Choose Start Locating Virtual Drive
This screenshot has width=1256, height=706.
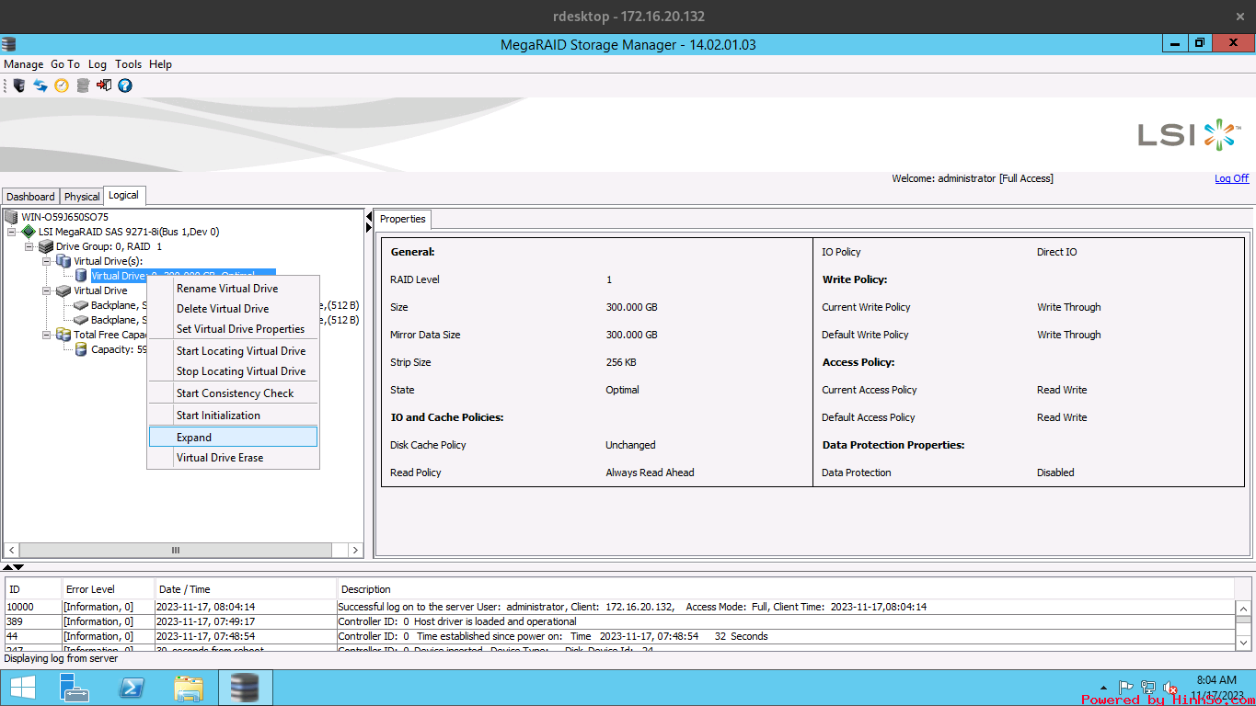point(233,351)
